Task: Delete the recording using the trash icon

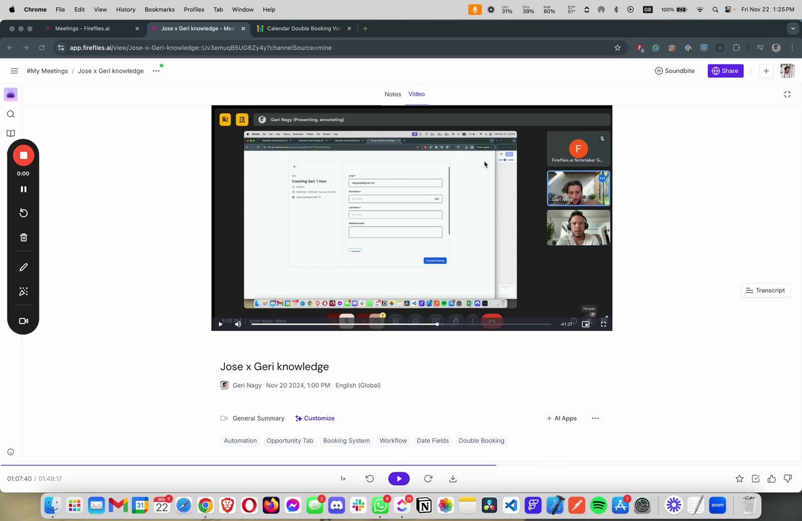Action: (23, 238)
